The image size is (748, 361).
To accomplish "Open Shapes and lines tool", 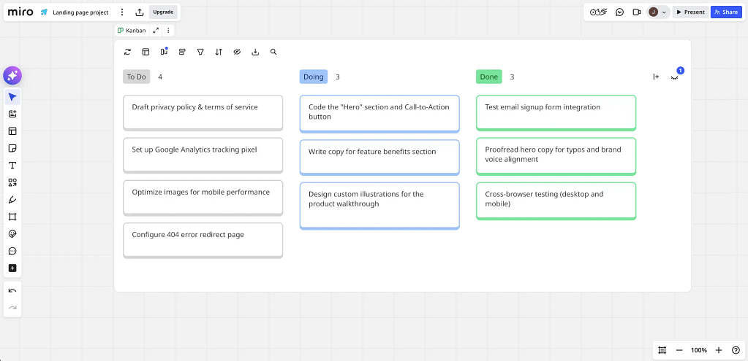I will pos(12,182).
